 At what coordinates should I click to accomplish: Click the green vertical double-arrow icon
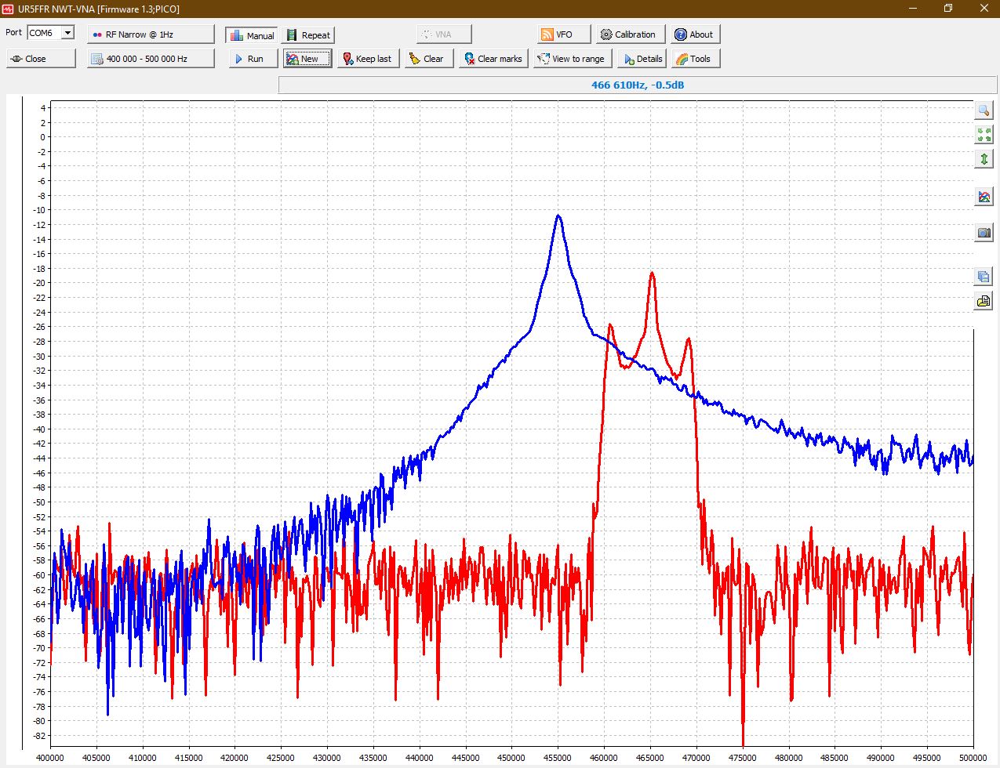(x=984, y=159)
